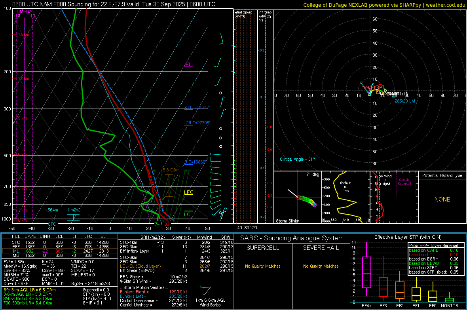Click the 'Classic Supercell' magenta label
Viewport: 467px width, 310px height.
point(404,182)
